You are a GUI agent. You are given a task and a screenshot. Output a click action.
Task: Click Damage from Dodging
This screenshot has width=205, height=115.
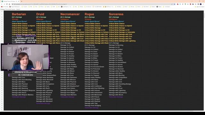tap(93, 106)
